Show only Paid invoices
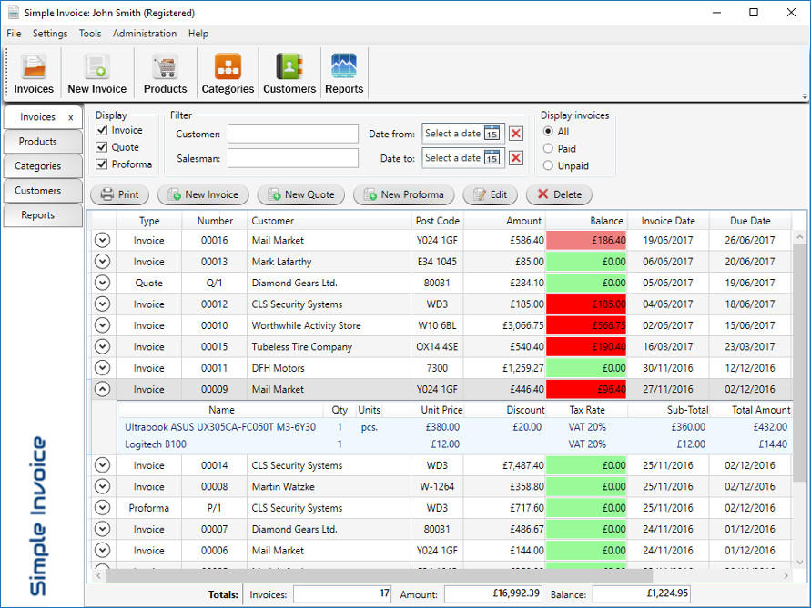 click(x=548, y=149)
